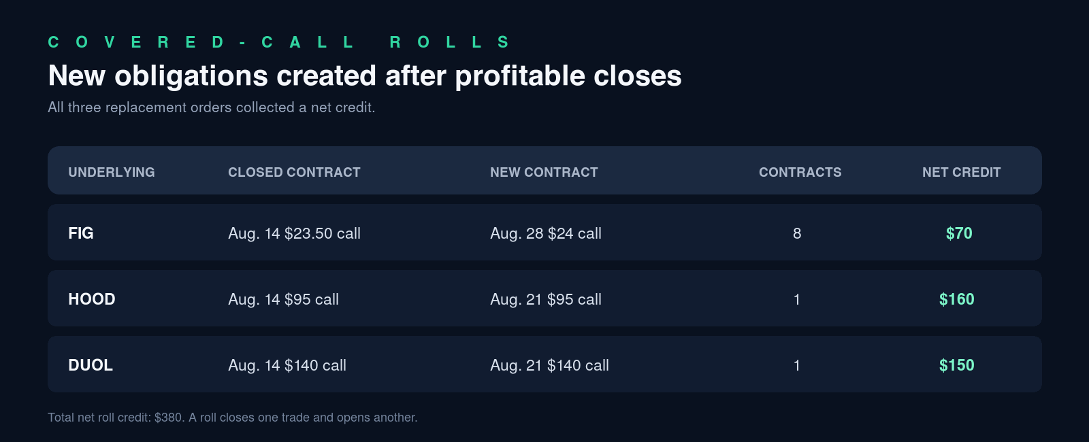Click the Aug. 14 $23.50 call entry
The width and height of the screenshot is (1089, 442).
point(294,233)
